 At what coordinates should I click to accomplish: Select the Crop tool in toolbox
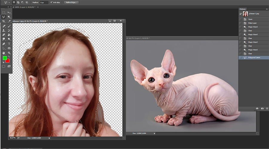[4, 21]
